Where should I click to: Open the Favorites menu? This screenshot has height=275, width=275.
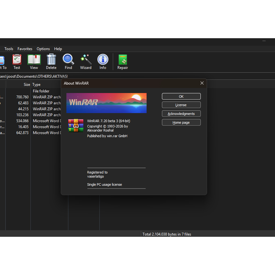tap(25, 49)
